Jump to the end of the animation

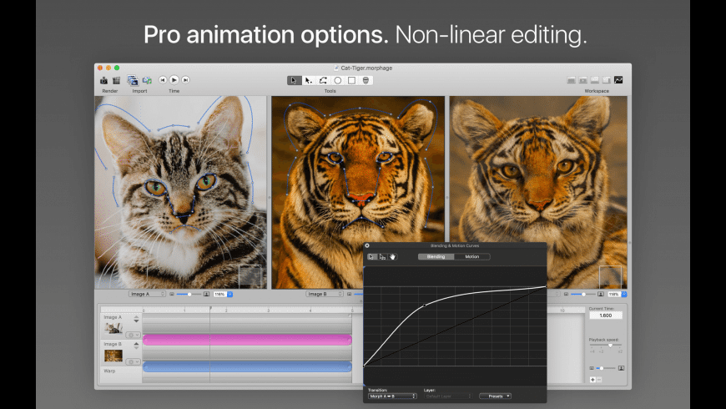185,80
